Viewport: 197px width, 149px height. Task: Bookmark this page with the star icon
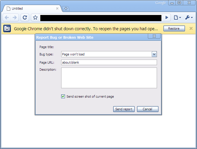[x=35, y=17]
